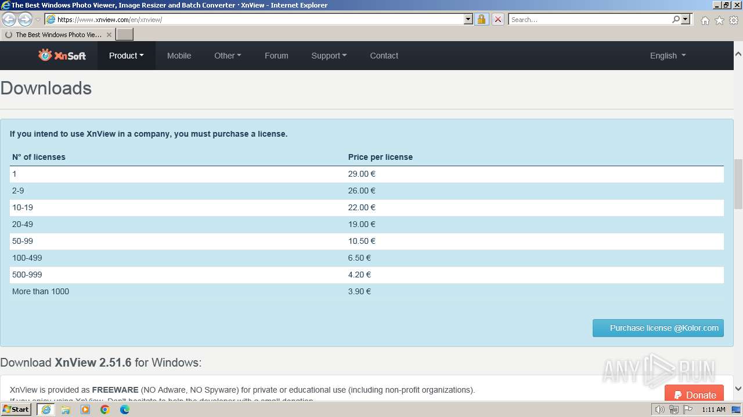Screen dimensions: 743x417
Task: Click the volume speaker tray icon
Action: coord(659,409)
